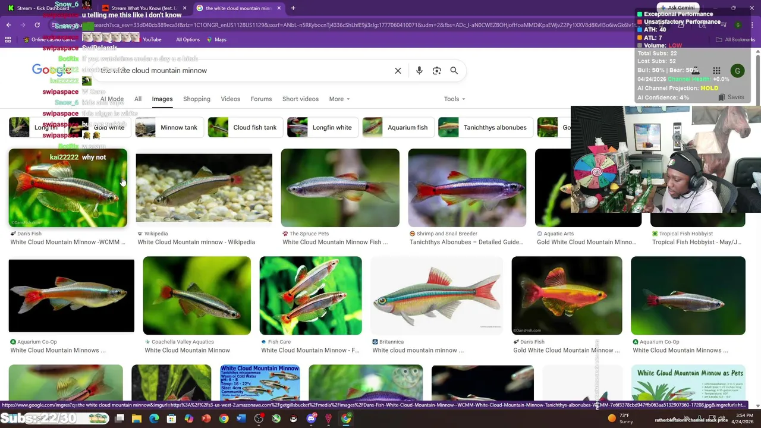761x428 pixels.
Task: Open All Bookmarks folder
Action: click(735, 39)
